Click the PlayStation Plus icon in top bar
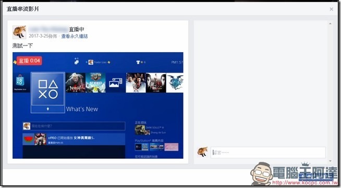The height and width of the screenshot is (188, 341). pyautogui.click(x=15, y=62)
